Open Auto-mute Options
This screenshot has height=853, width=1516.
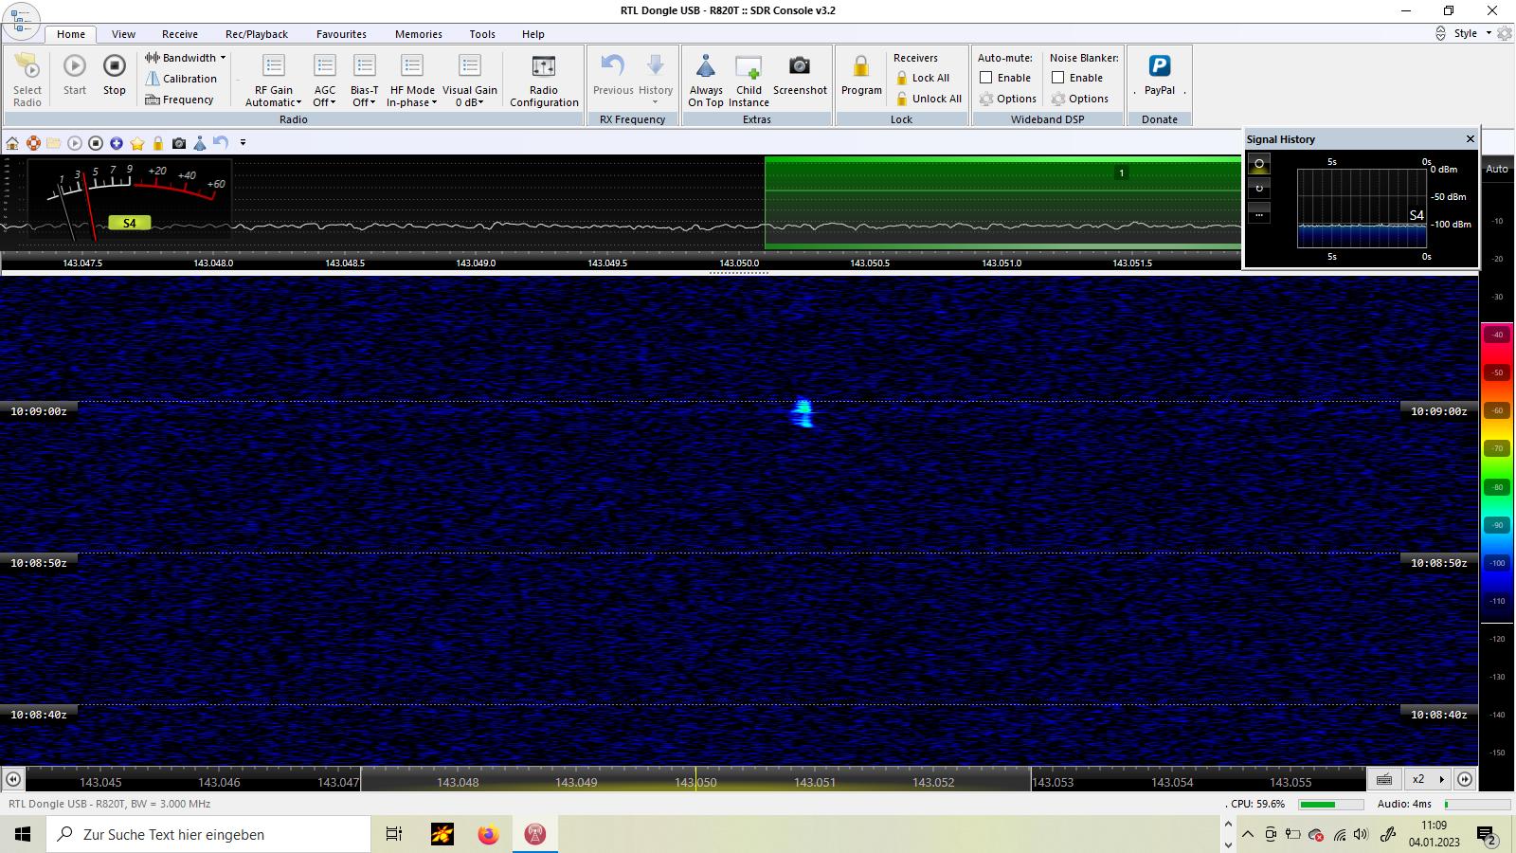pyautogui.click(x=1008, y=99)
